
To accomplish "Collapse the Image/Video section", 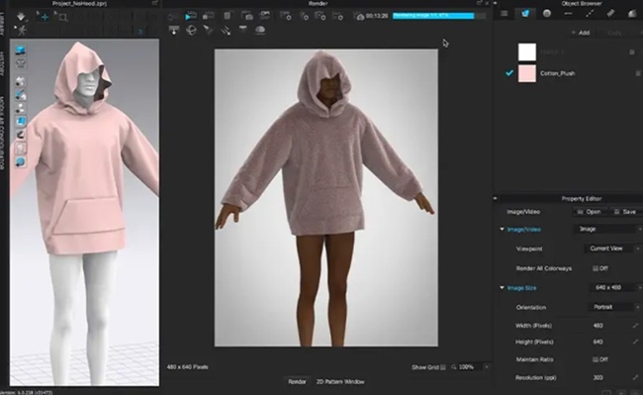I will [502, 229].
